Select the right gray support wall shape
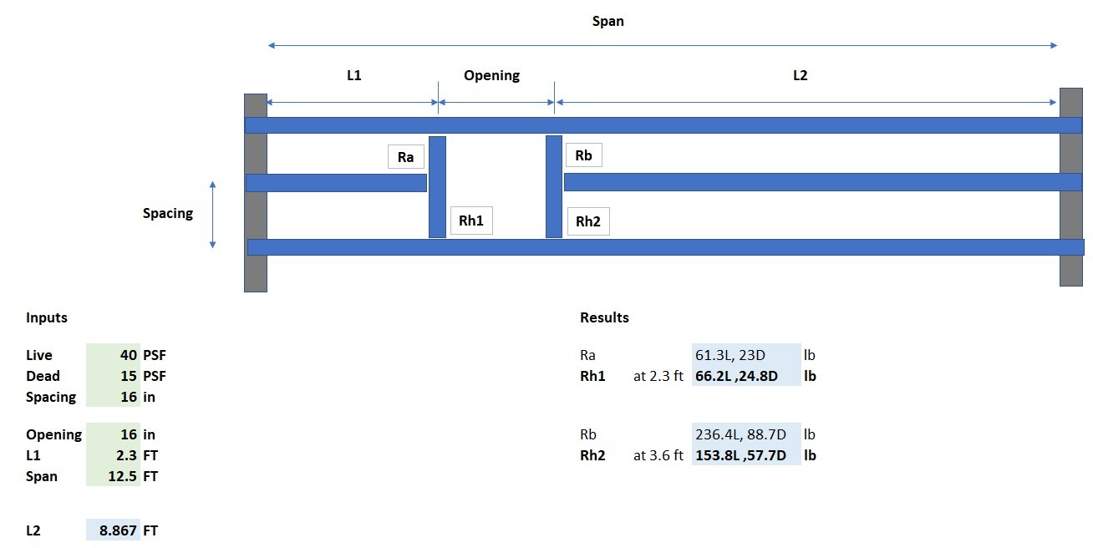1093x548 pixels. pyautogui.click(x=1071, y=187)
